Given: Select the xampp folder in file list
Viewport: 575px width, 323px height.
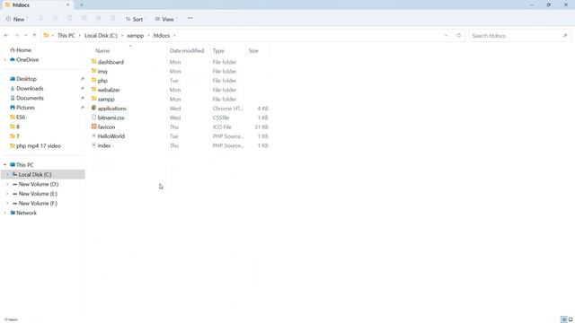Looking at the screenshot, I should click(x=102, y=99).
